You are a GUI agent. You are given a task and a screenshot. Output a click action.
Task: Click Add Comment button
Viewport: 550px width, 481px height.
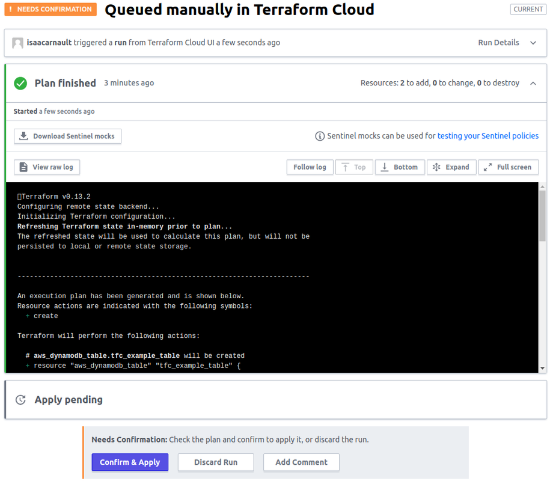(x=301, y=462)
